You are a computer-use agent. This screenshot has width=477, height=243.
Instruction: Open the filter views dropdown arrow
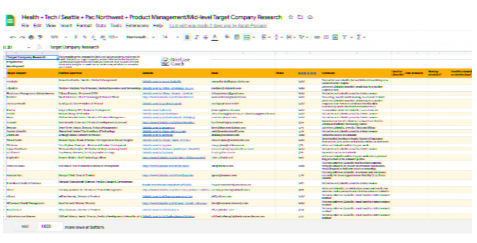click(x=351, y=37)
